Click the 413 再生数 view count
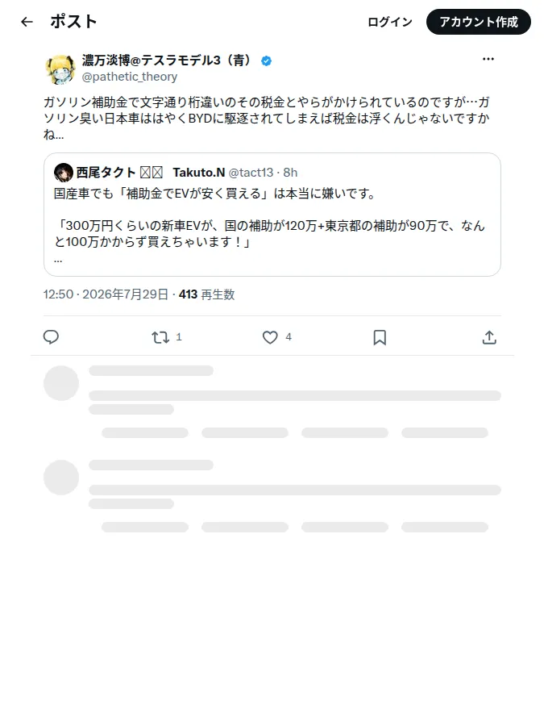Image resolution: width=544 pixels, height=726 pixels. click(207, 294)
